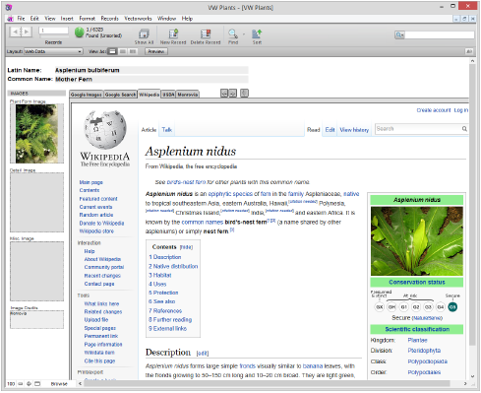Click the Image Credits field
The image size is (481, 393).
click(x=36, y=319)
